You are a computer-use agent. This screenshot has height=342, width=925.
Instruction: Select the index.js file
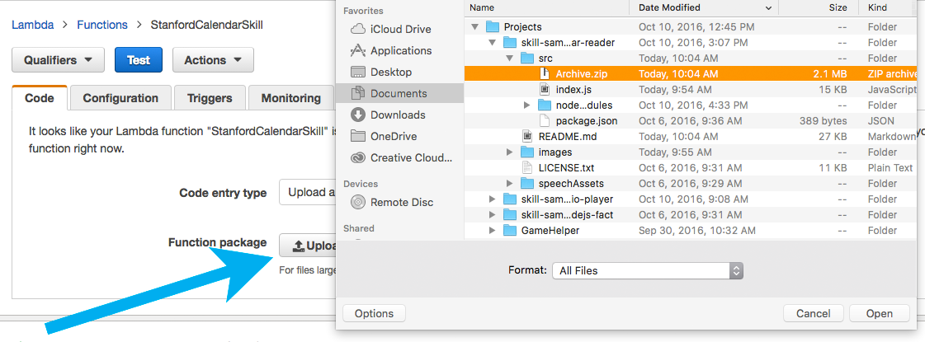[573, 89]
